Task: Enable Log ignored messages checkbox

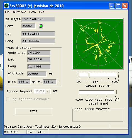Action: tap(8, 99)
